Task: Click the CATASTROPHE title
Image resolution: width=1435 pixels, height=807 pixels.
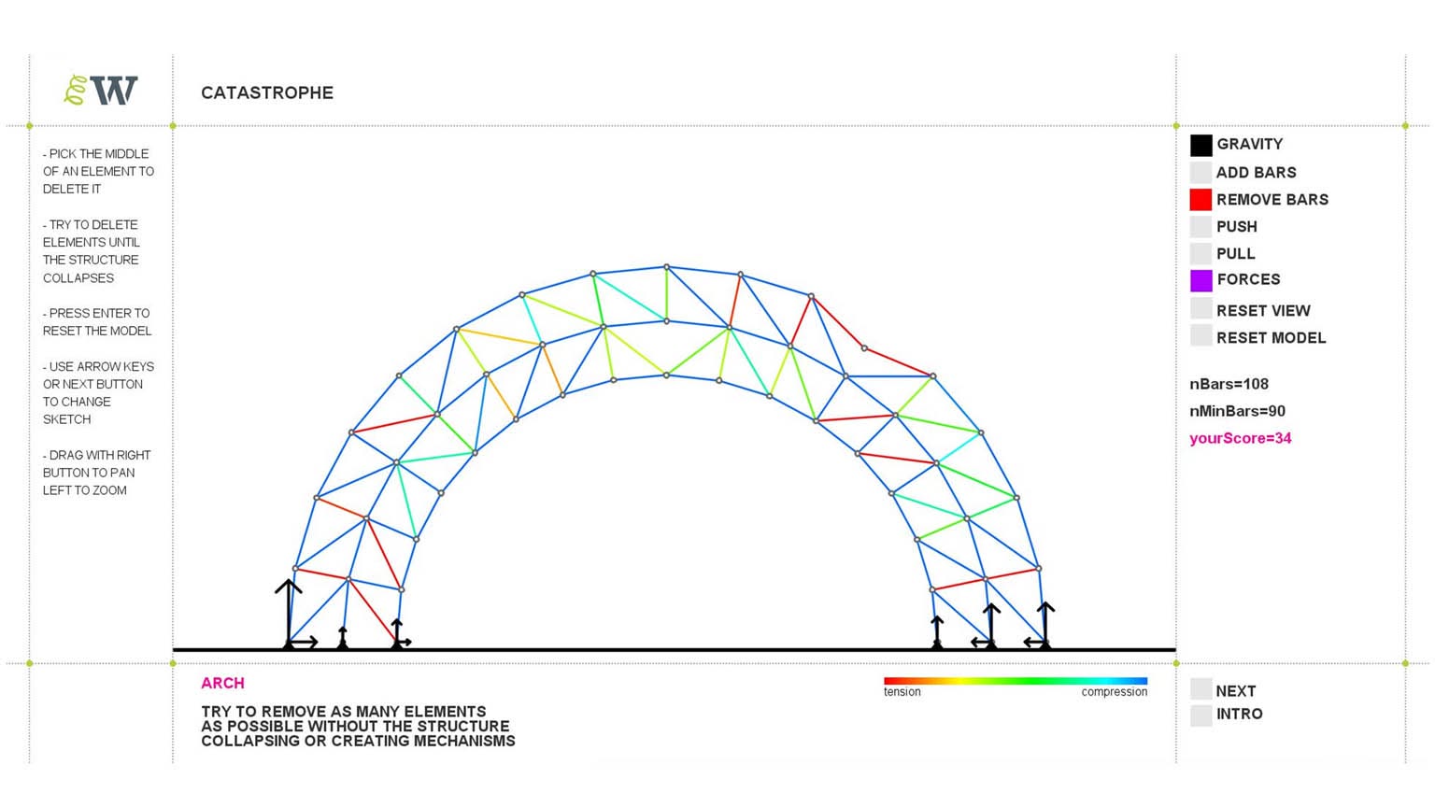Action: tap(267, 92)
